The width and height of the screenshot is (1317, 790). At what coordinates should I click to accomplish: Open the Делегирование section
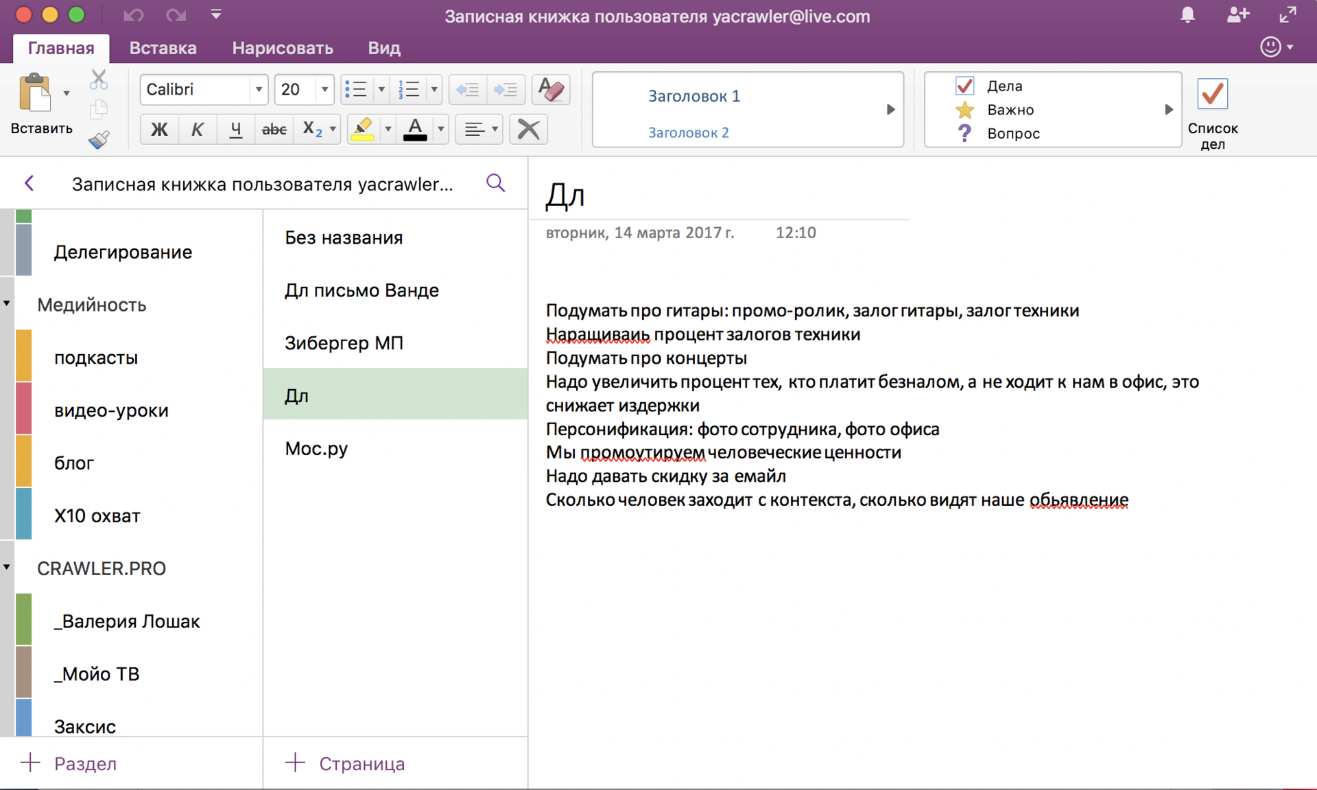coord(139,252)
